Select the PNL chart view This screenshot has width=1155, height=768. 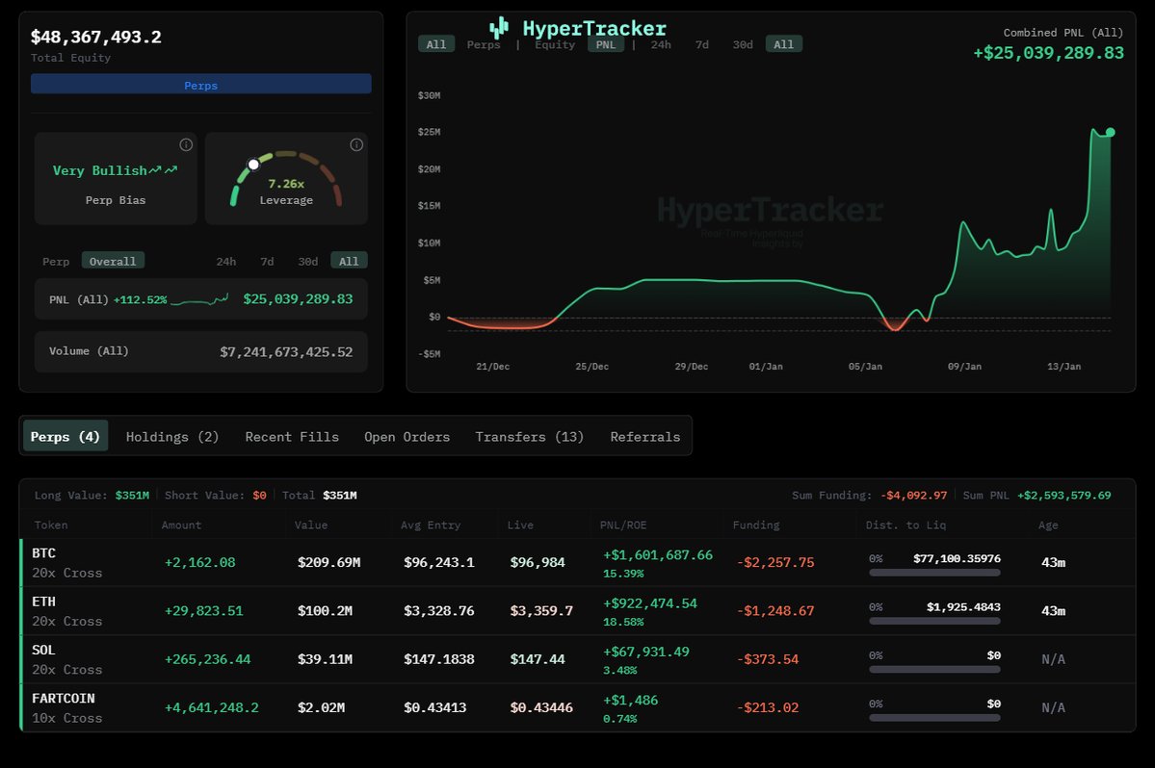(x=606, y=44)
